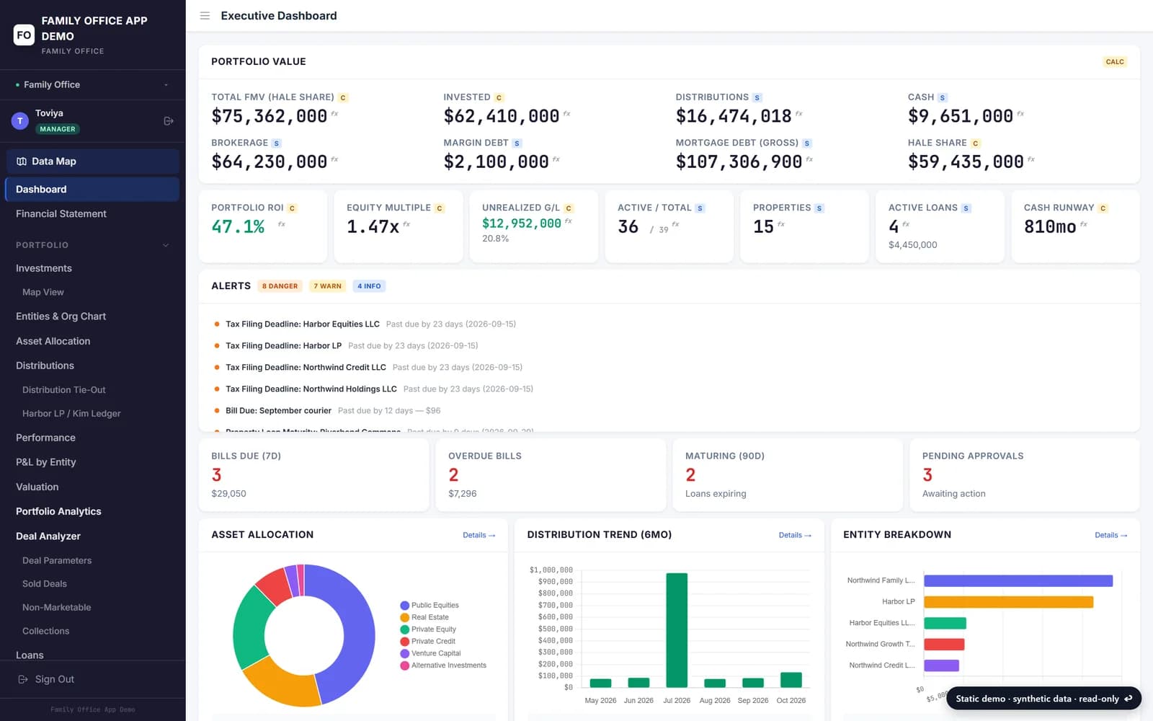Image resolution: width=1153 pixels, height=721 pixels.
Task: Click the Jul 2026 distribution bar
Action: coord(677,630)
